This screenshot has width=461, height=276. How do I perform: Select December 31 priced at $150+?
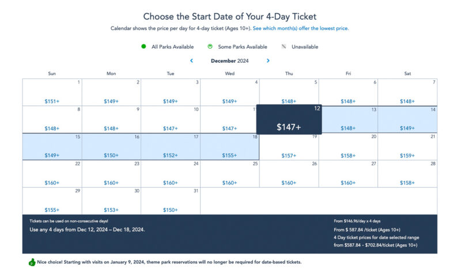[x=171, y=201]
